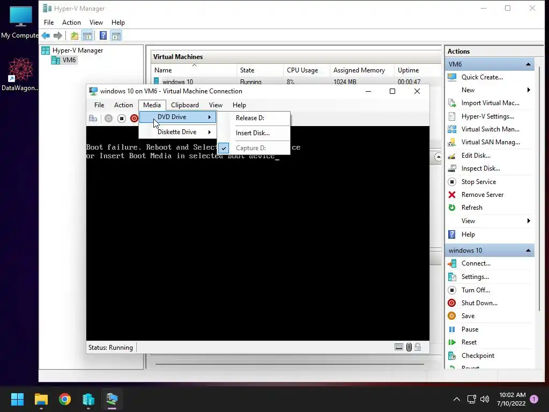
Task: Click the Windows Start button
Action: [17, 399]
